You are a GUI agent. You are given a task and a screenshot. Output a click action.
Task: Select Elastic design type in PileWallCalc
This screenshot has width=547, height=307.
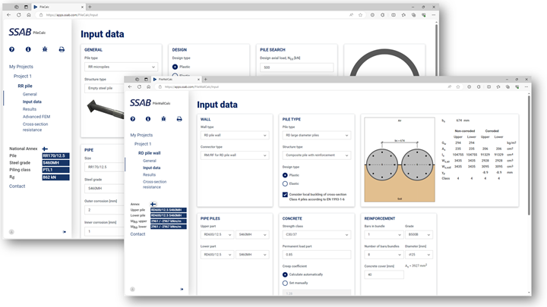pyautogui.click(x=285, y=183)
